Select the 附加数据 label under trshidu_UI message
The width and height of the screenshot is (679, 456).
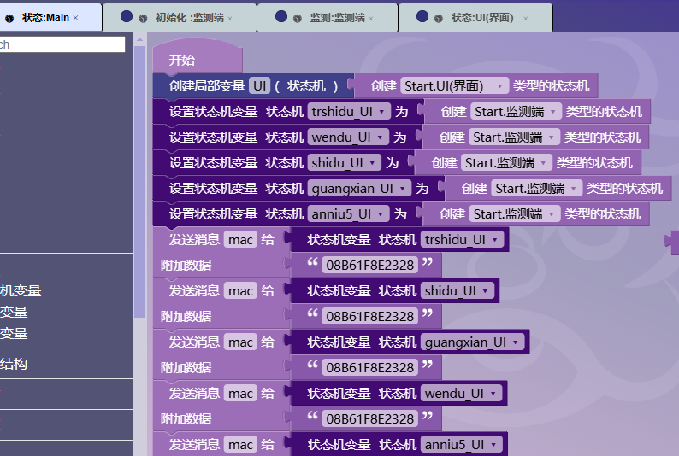[x=186, y=265]
